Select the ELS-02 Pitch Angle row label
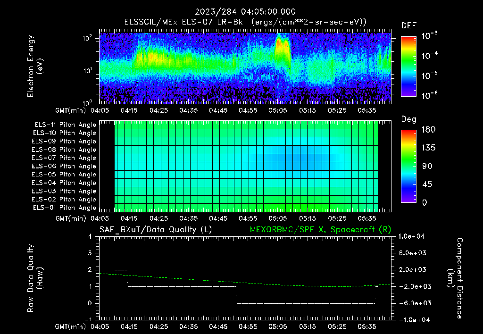The height and width of the screenshot is (334, 483). point(64,200)
